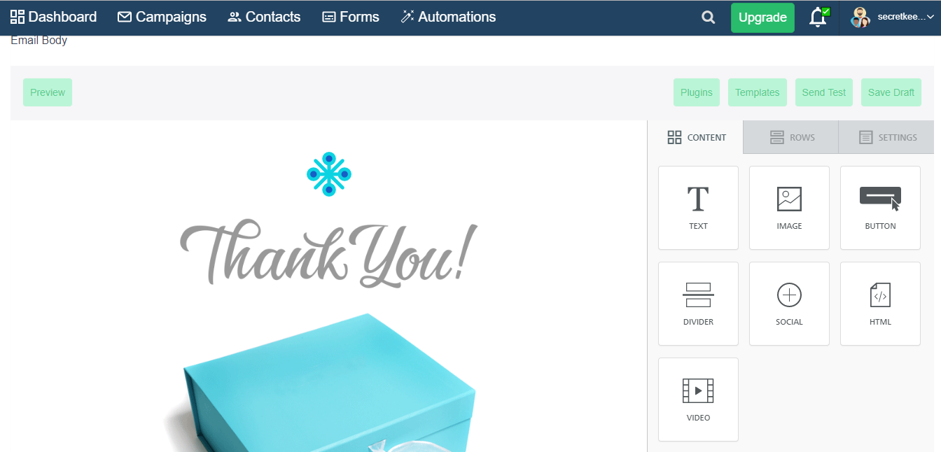The image size is (941, 452).
Task: Select the Divider content block
Action: click(698, 304)
